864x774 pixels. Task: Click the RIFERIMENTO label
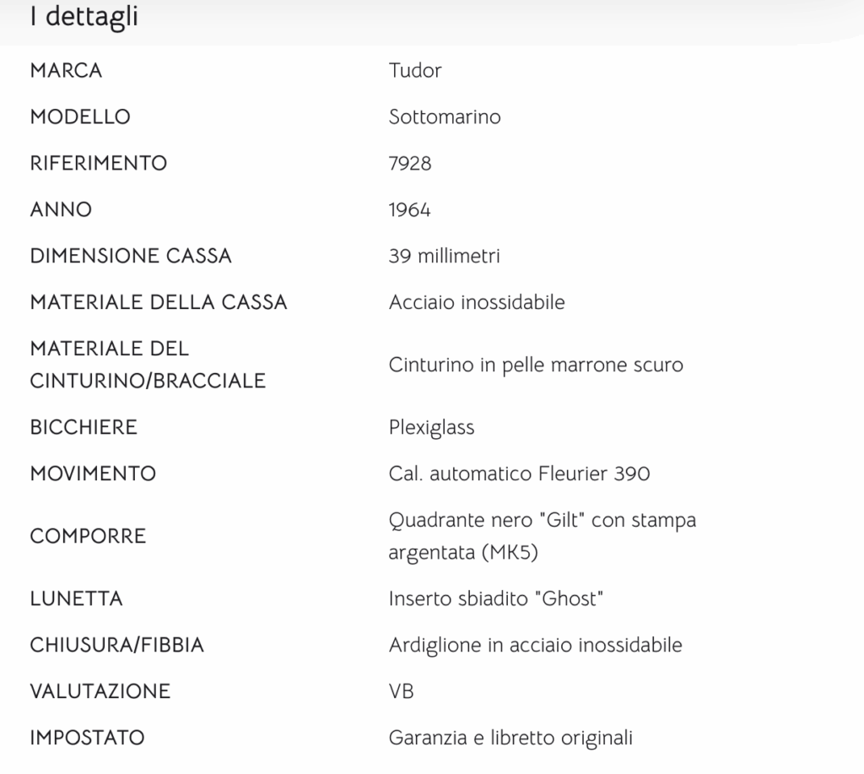click(98, 163)
